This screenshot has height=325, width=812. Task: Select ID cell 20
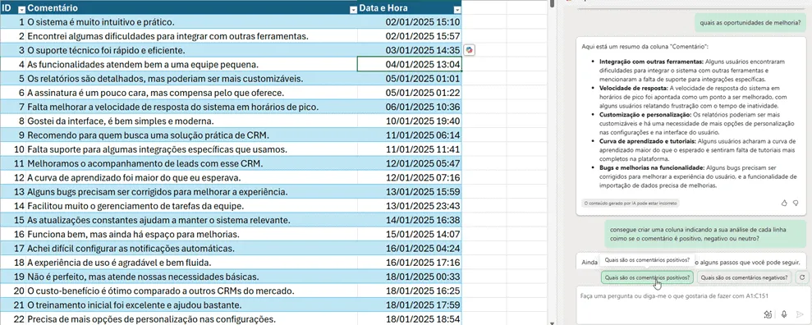click(x=13, y=291)
